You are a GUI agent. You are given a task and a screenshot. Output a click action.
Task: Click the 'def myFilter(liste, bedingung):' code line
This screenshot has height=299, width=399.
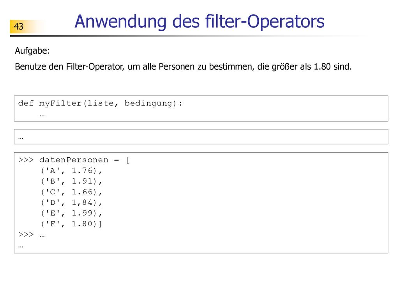point(100,104)
